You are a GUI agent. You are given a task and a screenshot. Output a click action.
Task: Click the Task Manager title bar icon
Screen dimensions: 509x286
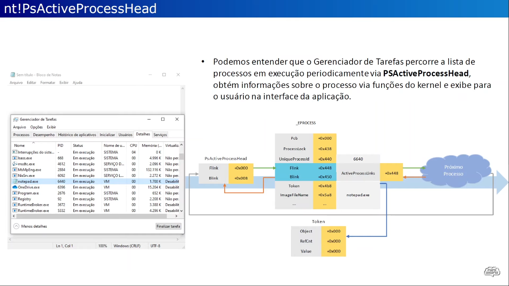click(16, 120)
